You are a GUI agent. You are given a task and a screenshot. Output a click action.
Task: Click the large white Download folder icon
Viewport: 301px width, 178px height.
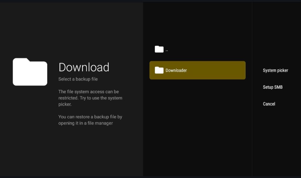pos(30,72)
